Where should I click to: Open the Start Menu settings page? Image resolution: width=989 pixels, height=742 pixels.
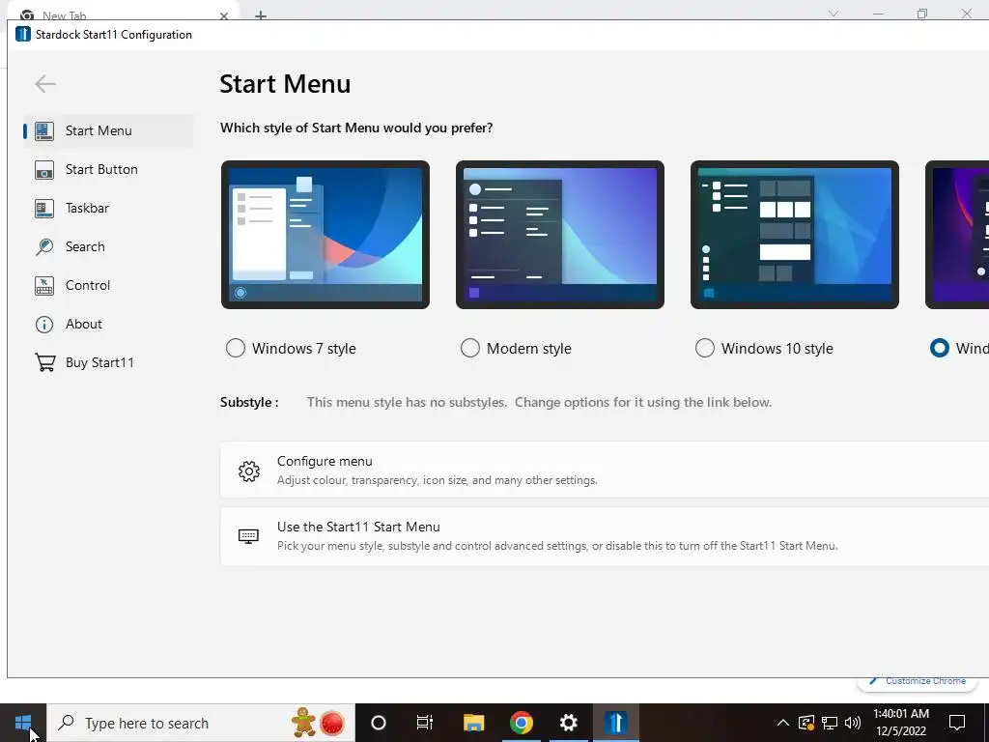pos(108,130)
